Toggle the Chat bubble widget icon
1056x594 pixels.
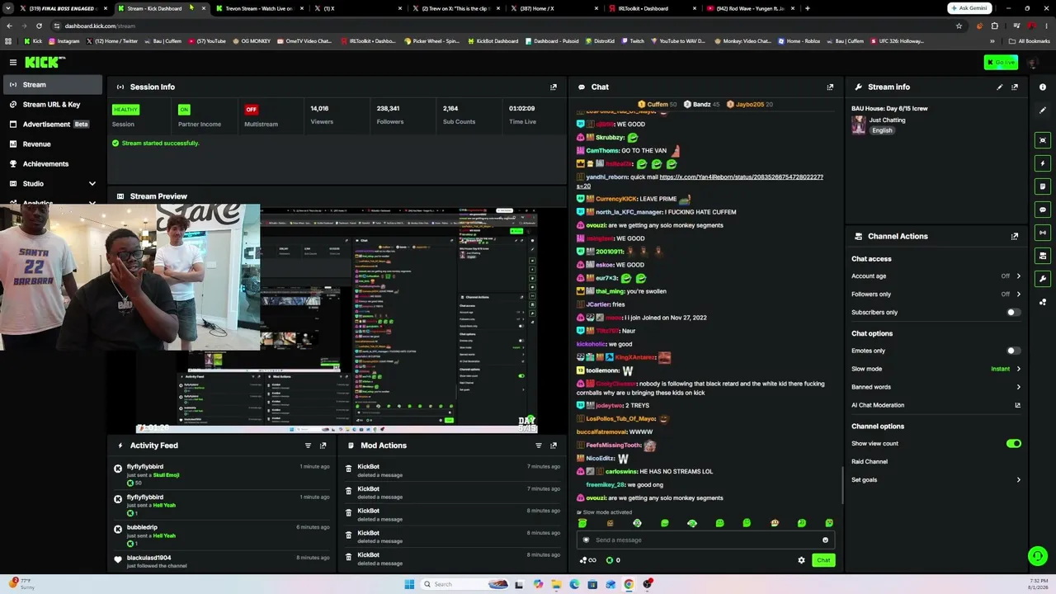[x=1043, y=210]
